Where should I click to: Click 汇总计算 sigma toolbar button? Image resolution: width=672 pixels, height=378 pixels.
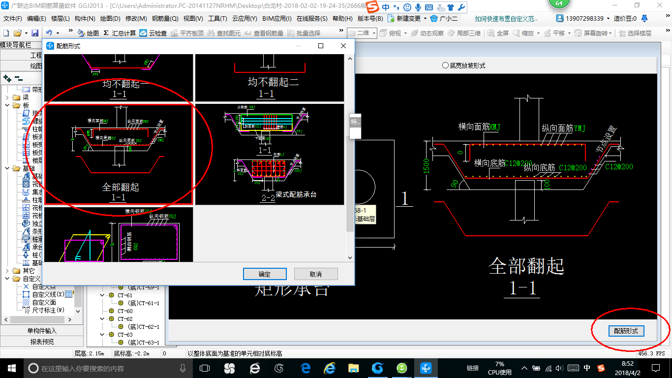point(120,33)
